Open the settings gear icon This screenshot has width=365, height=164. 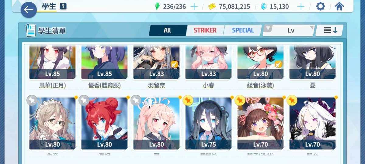pos(320,6)
